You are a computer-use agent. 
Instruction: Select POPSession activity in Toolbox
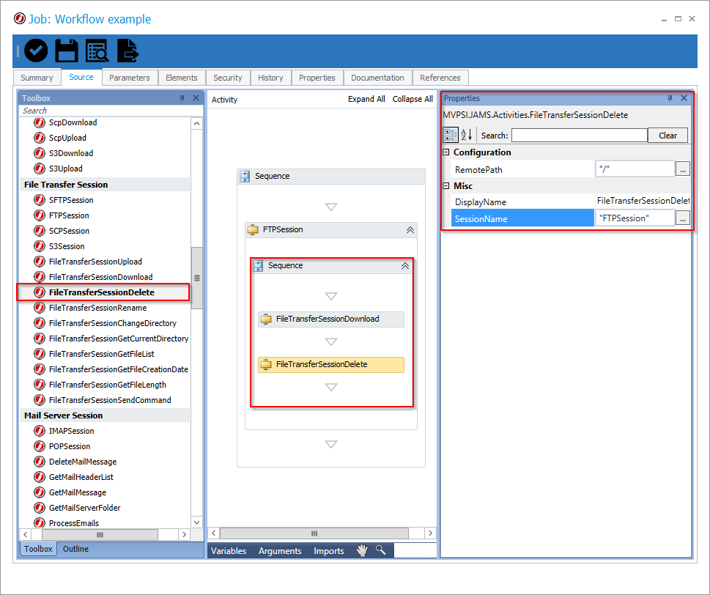pos(70,446)
